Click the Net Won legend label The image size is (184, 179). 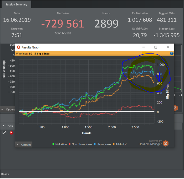tap(61, 144)
